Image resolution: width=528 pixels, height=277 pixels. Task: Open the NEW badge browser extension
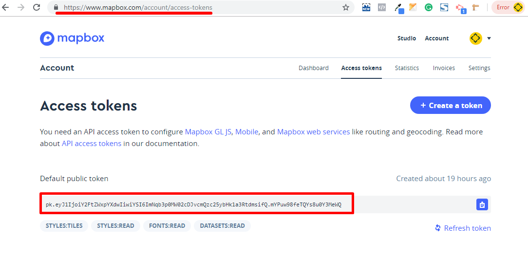366,7
